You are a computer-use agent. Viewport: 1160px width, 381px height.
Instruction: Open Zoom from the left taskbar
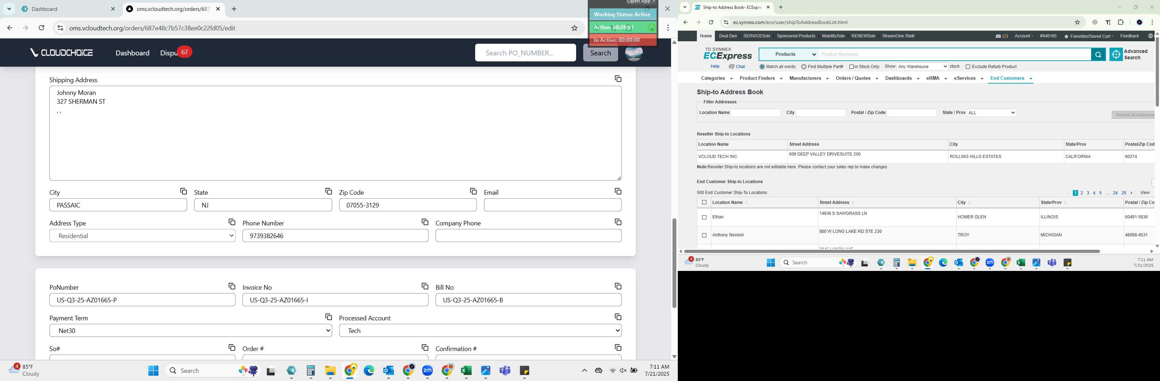coord(427,371)
